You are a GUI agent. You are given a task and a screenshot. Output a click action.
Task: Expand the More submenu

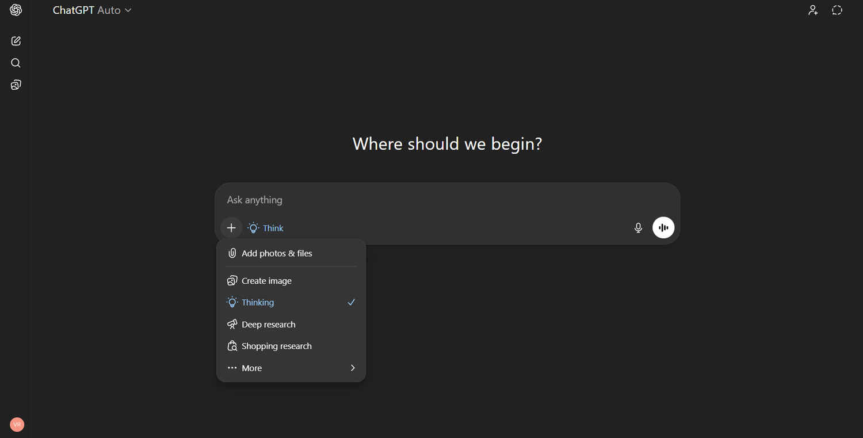point(252,368)
